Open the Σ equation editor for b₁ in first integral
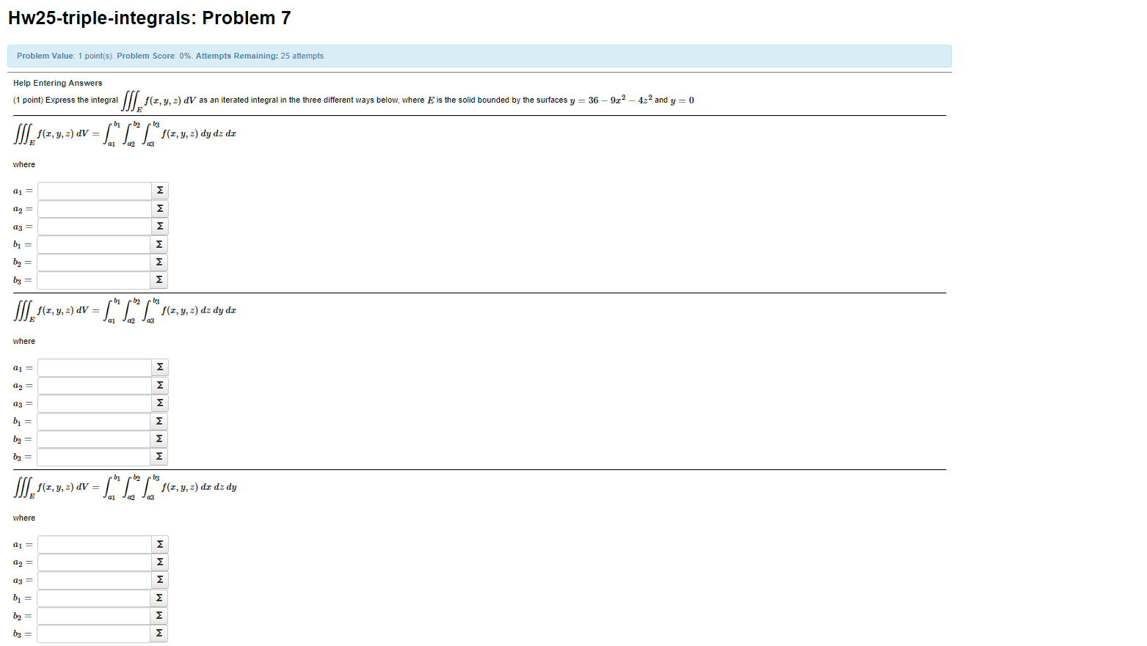Viewport: 1147px width, 646px height. point(159,244)
